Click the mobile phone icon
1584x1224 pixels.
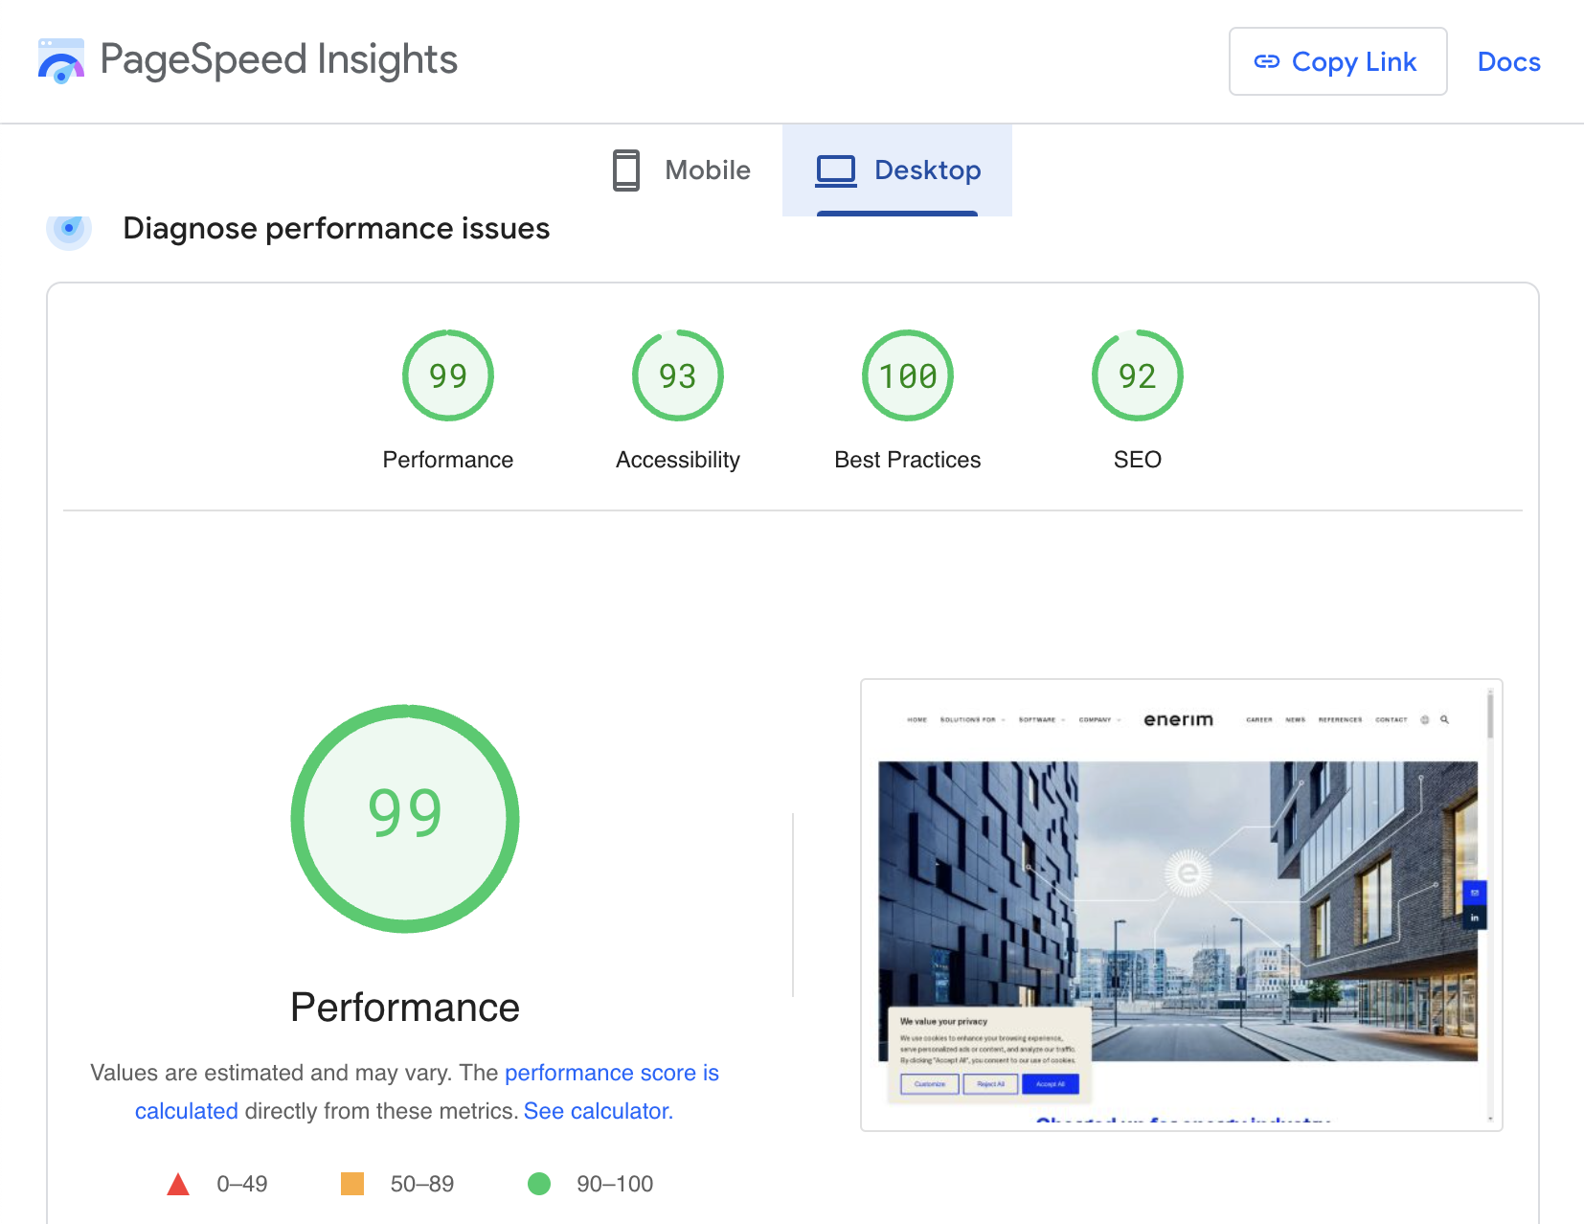[x=626, y=170]
